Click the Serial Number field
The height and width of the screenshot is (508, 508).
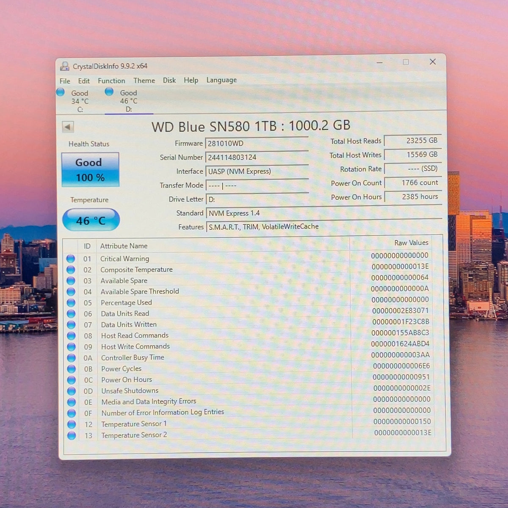257,157
